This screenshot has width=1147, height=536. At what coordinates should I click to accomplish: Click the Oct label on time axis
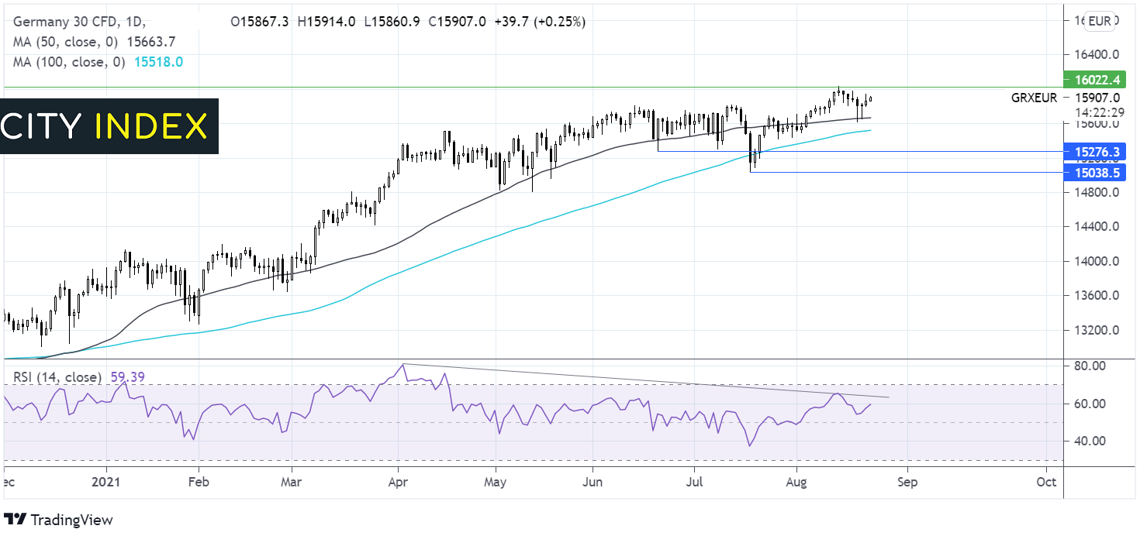[x=1046, y=481]
